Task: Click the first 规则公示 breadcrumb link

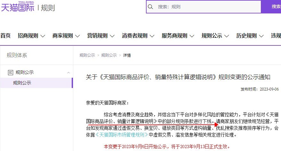Action: [87, 55]
